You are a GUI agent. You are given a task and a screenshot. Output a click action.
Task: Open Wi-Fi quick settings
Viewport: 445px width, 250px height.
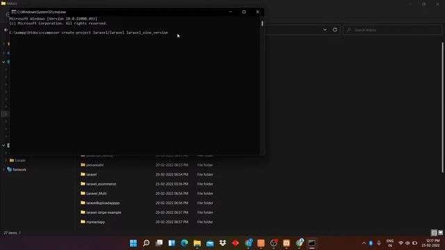pos(400,243)
